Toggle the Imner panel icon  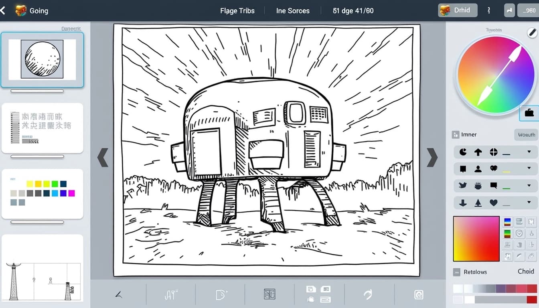[455, 135]
